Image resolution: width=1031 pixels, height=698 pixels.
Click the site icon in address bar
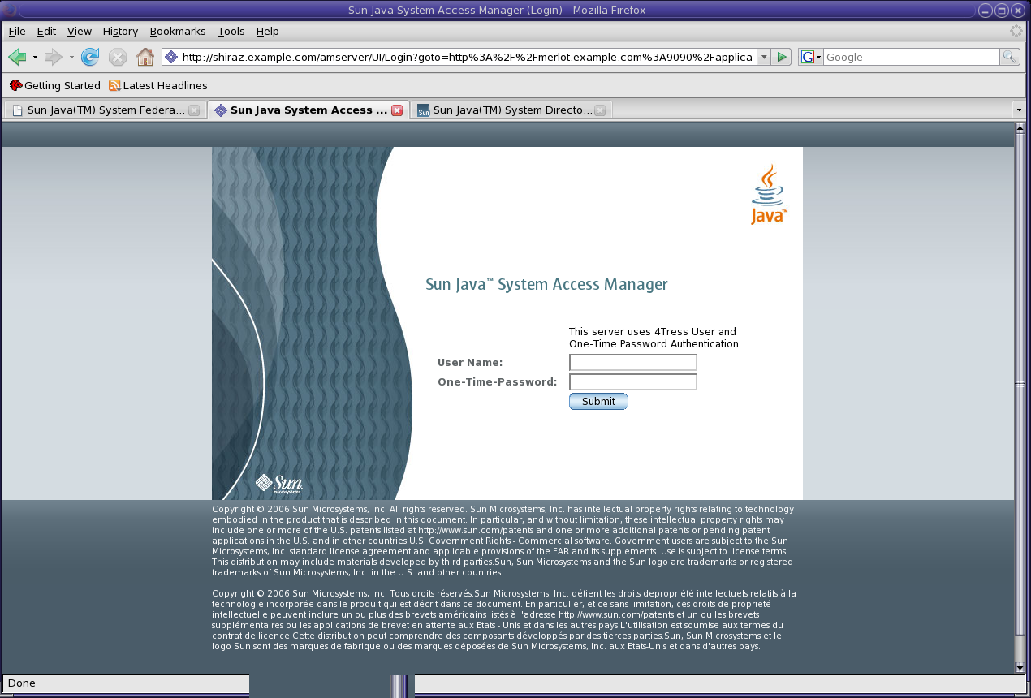(x=171, y=57)
